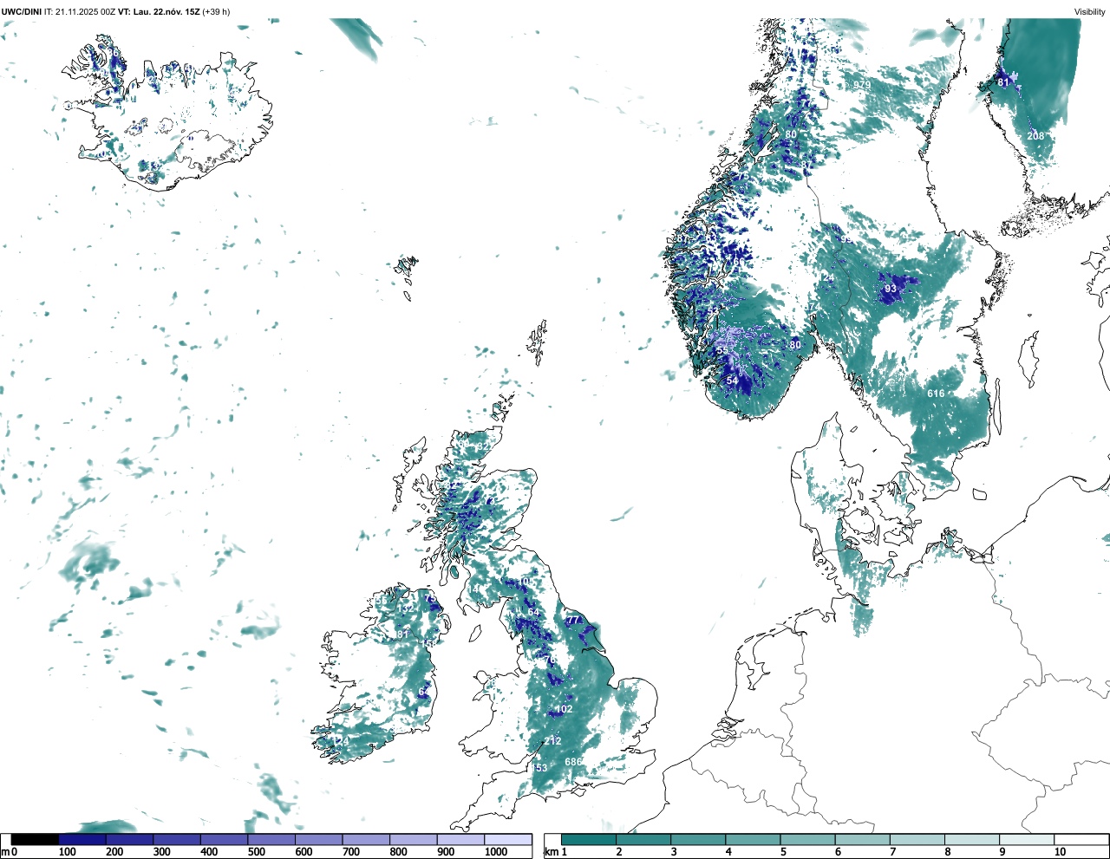The width and height of the screenshot is (1110, 859).
Task: Click the 'km 1' label on kilometre legend
Action: click(x=556, y=852)
